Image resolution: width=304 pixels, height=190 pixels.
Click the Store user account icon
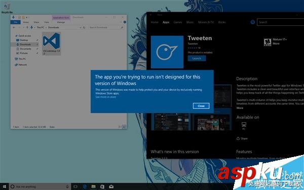click(253, 22)
